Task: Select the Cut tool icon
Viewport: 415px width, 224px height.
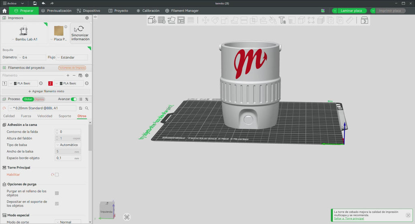Action: [244, 20]
